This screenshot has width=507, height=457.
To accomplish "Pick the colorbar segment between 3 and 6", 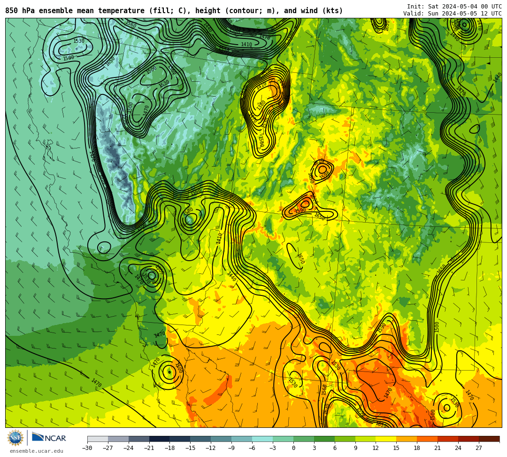I will coord(324,439).
